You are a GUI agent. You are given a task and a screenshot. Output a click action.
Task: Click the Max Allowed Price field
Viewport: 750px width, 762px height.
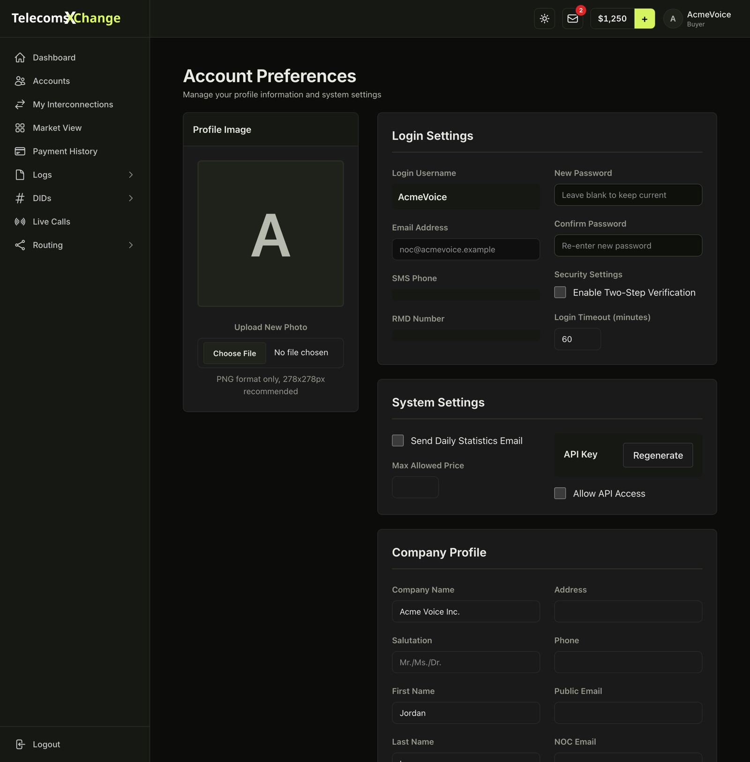(415, 487)
